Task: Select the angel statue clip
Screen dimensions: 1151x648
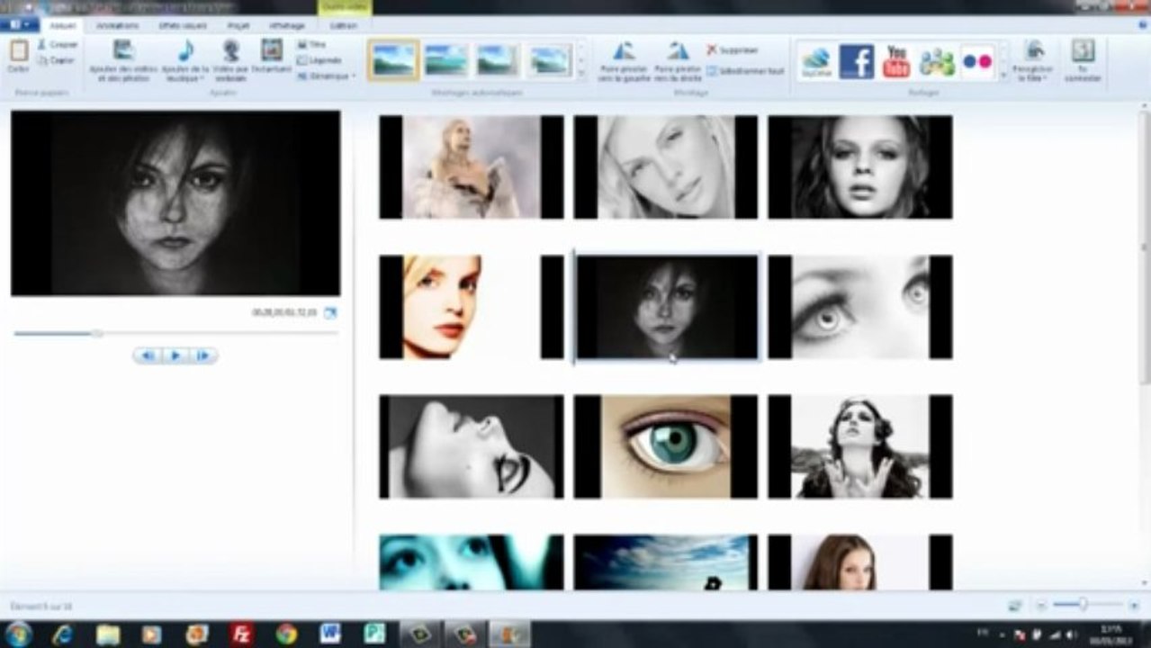Action: 472,167
